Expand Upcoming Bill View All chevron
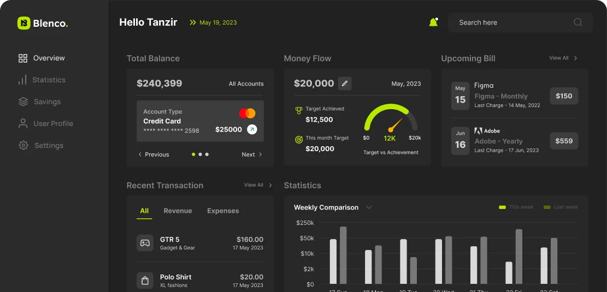This screenshot has height=292, width=607. point(575,58)
